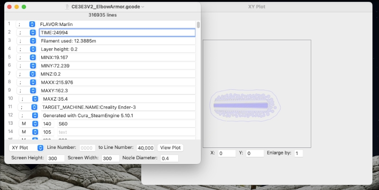Click the popup arrows on line 3 row
The height and width of the screenshot is (190, 379).
pyautogui.click(x=32, y=41)
